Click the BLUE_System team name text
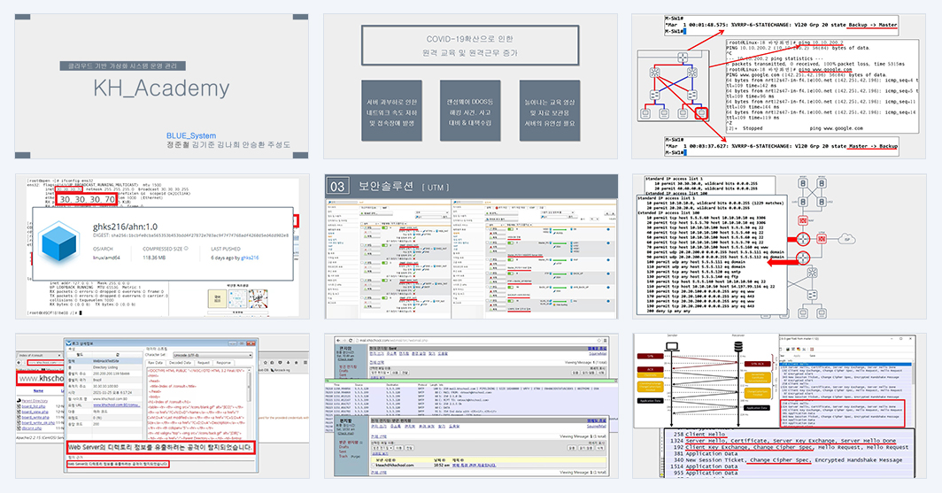 [191, 135]
